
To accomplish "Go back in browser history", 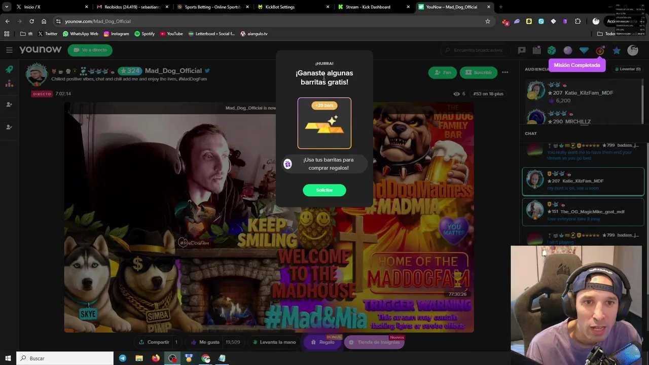I will click(7, 21).
